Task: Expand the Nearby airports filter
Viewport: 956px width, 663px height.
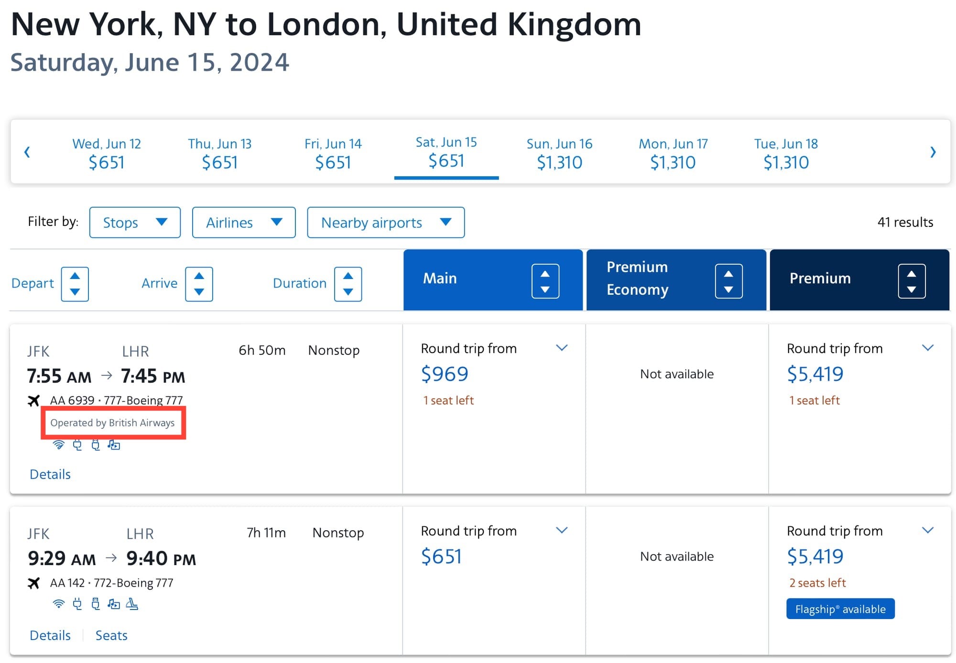Action: tap(386, 223)
